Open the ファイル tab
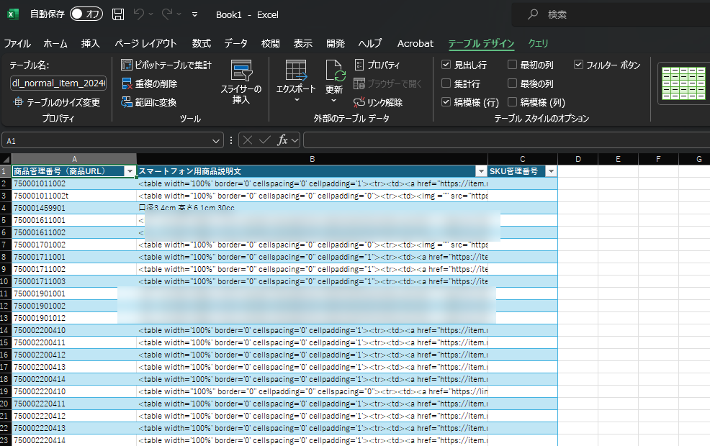Screen dimensions: 710x446 (17, 43)
